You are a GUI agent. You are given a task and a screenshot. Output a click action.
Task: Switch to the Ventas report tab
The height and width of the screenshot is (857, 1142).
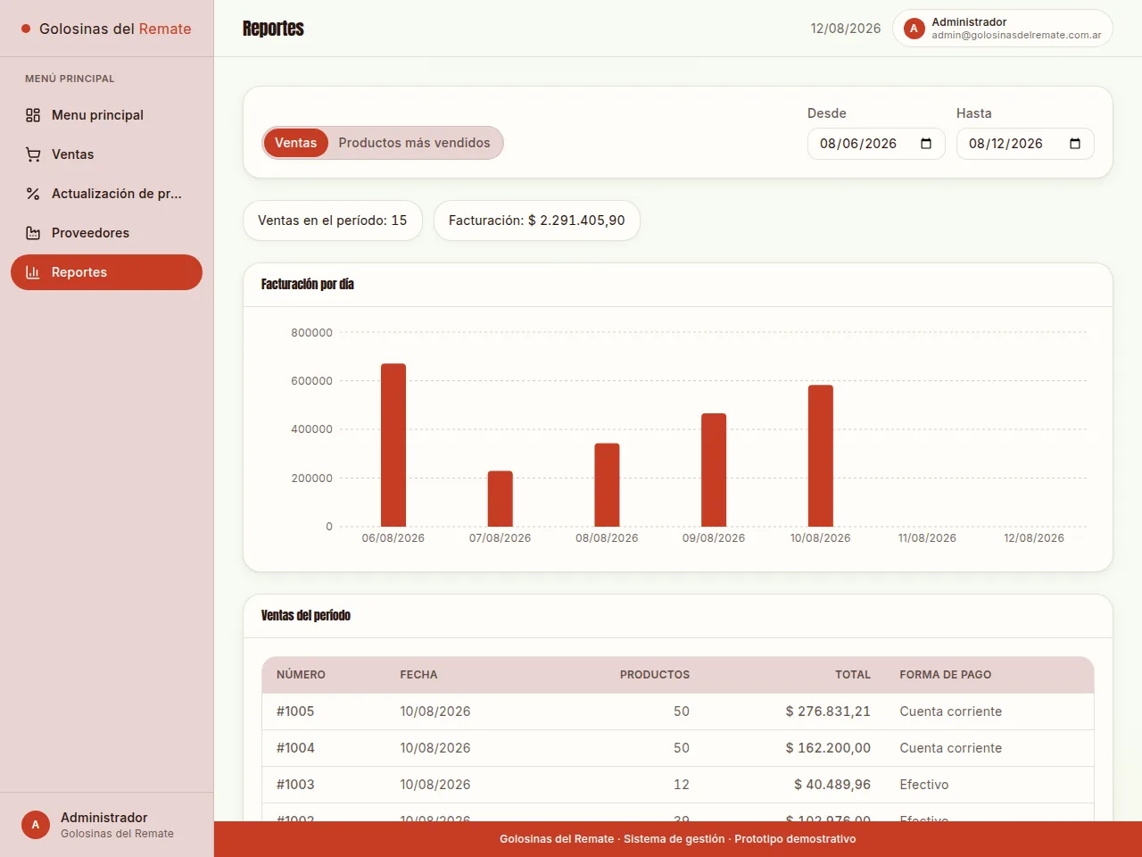pyautogui.click(x=295, y=143)
